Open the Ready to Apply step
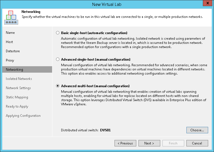Viewport: 214px width, 152px height. point(17,106)
